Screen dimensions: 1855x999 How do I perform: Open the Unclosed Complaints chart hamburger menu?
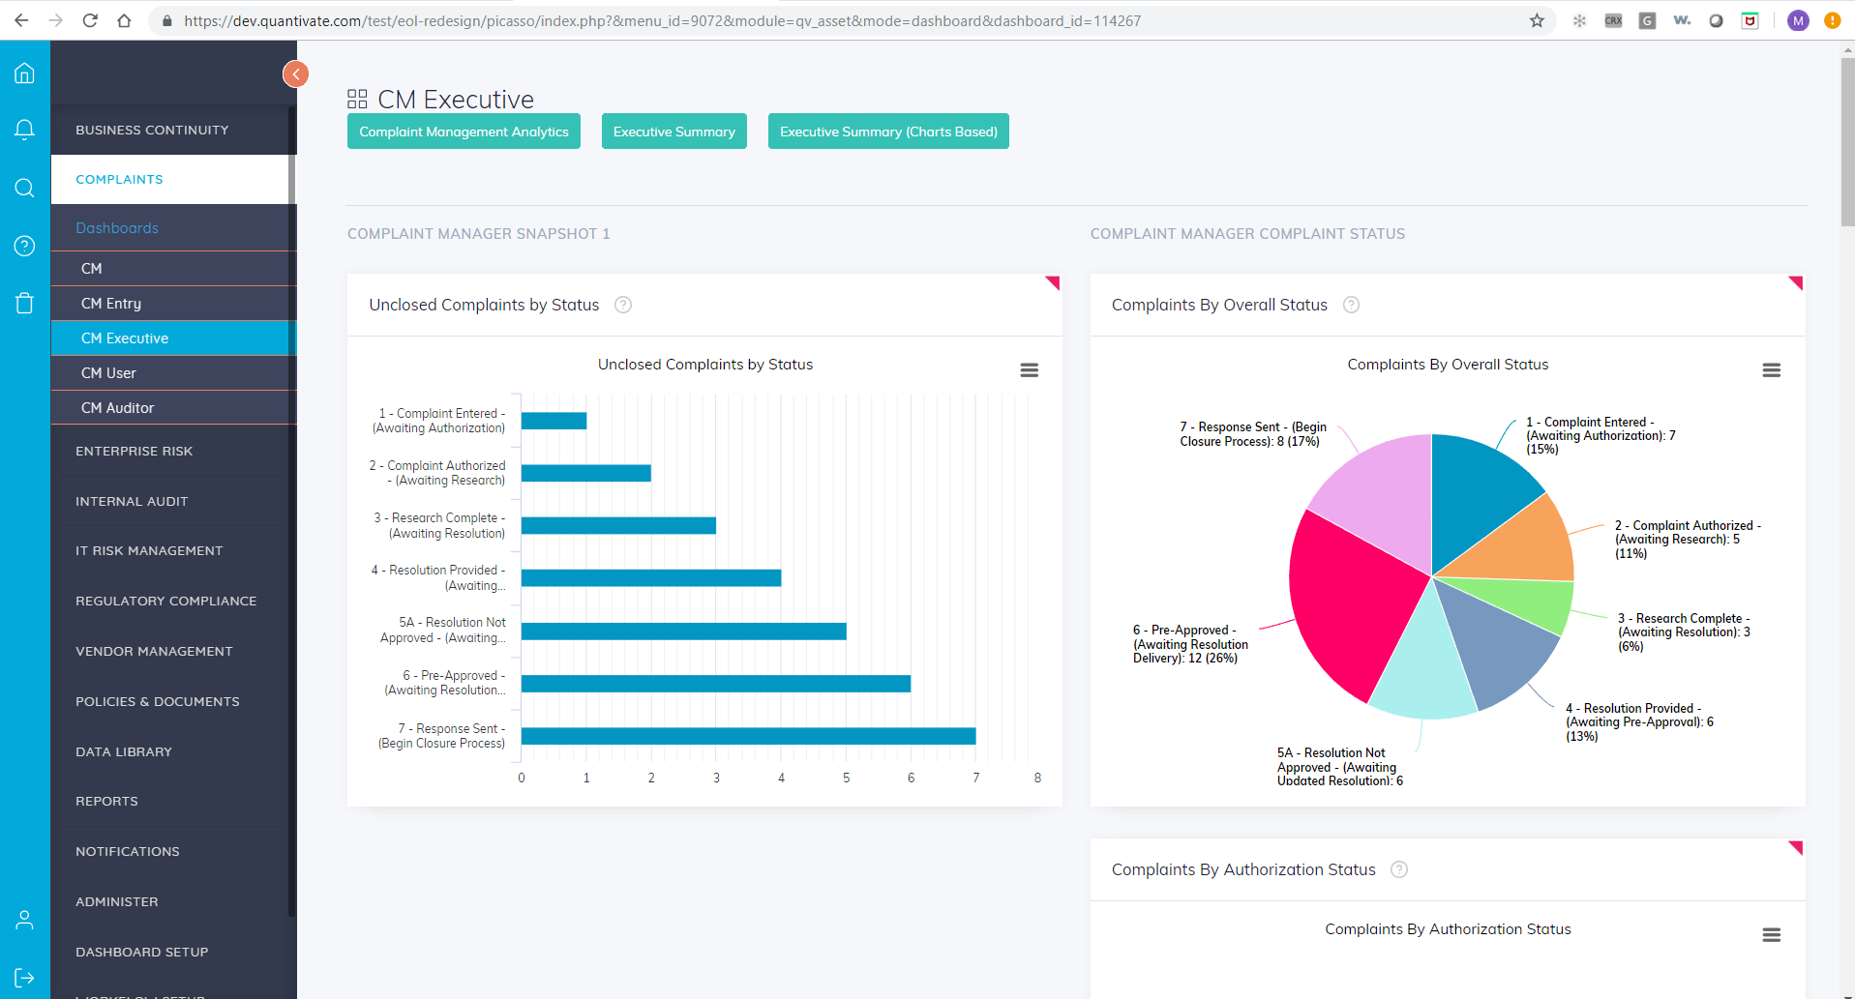click(1029, 370)
